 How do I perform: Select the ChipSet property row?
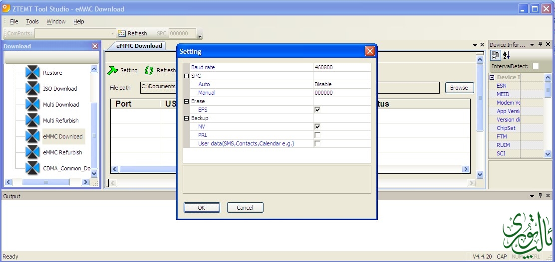(x=516, y=128)
